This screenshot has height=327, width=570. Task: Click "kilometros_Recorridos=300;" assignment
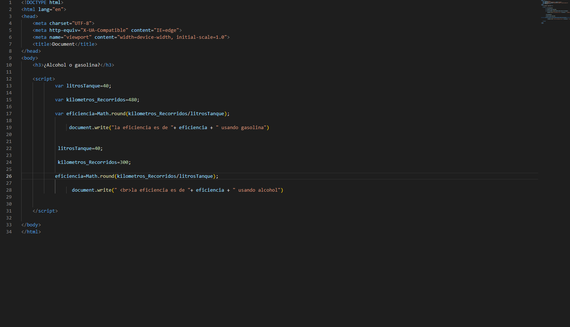94,162
